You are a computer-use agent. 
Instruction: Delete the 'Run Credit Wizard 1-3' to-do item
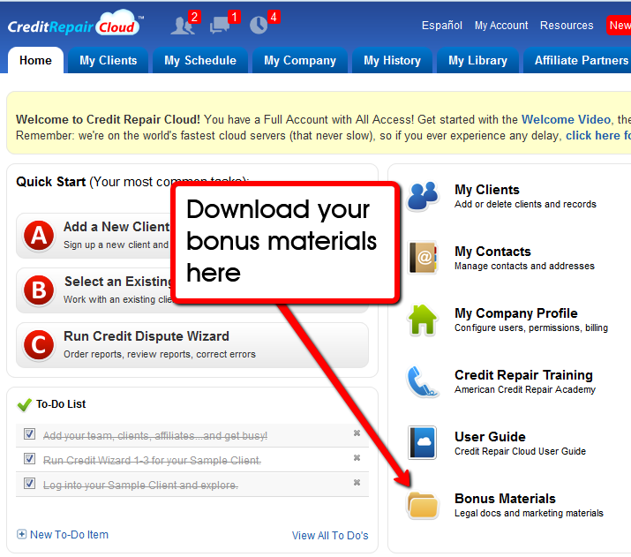click(357, 457)
